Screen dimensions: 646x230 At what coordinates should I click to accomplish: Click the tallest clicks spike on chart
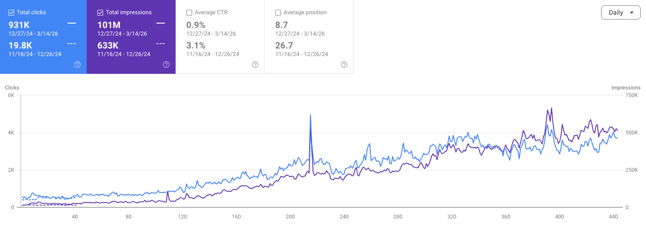[310, 115]
